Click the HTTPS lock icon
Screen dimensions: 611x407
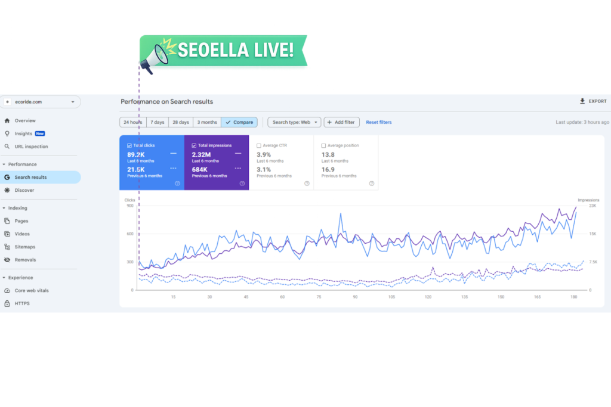7,304
